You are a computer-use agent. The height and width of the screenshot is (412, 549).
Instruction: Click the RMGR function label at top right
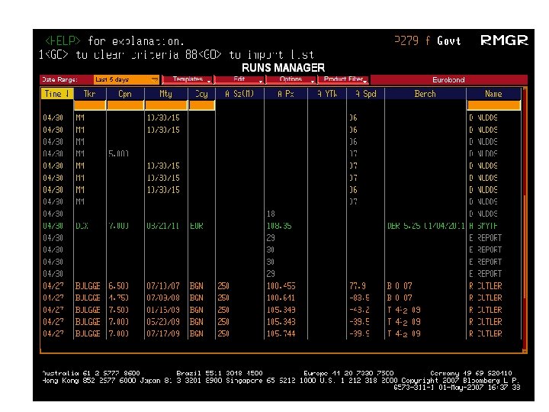[504, 40]
